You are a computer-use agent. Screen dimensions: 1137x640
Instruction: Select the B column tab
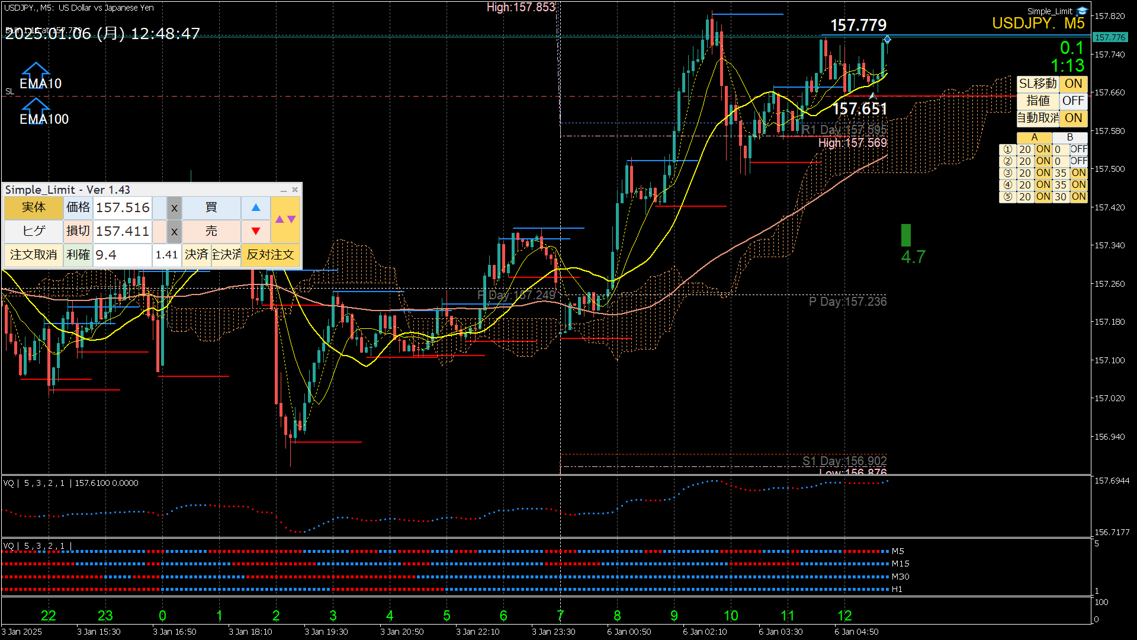click(1069, 137)
